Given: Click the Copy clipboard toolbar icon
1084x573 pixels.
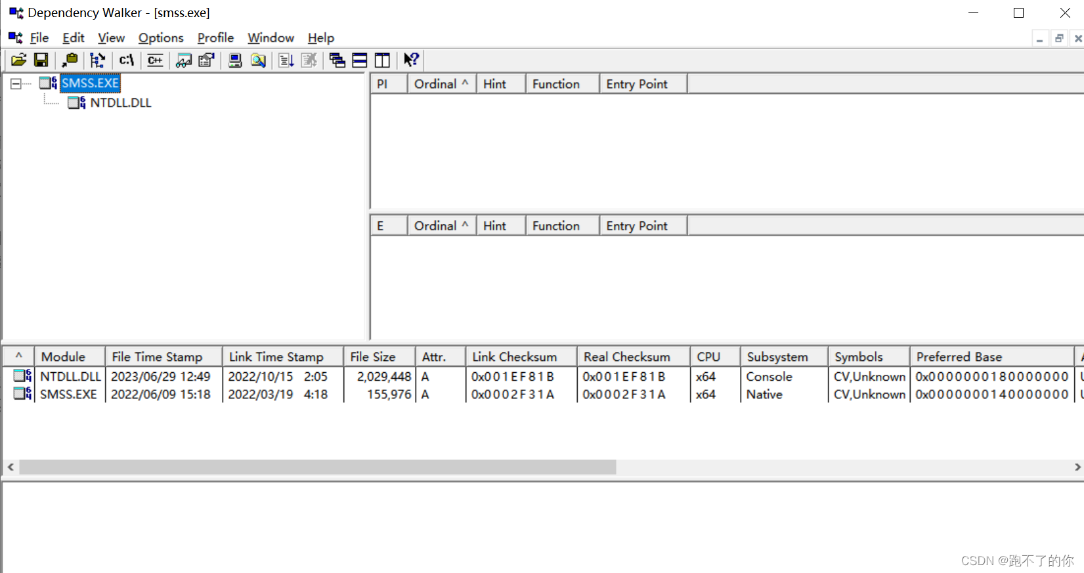Looking at the screenshot, I should [x=70, y=60].
